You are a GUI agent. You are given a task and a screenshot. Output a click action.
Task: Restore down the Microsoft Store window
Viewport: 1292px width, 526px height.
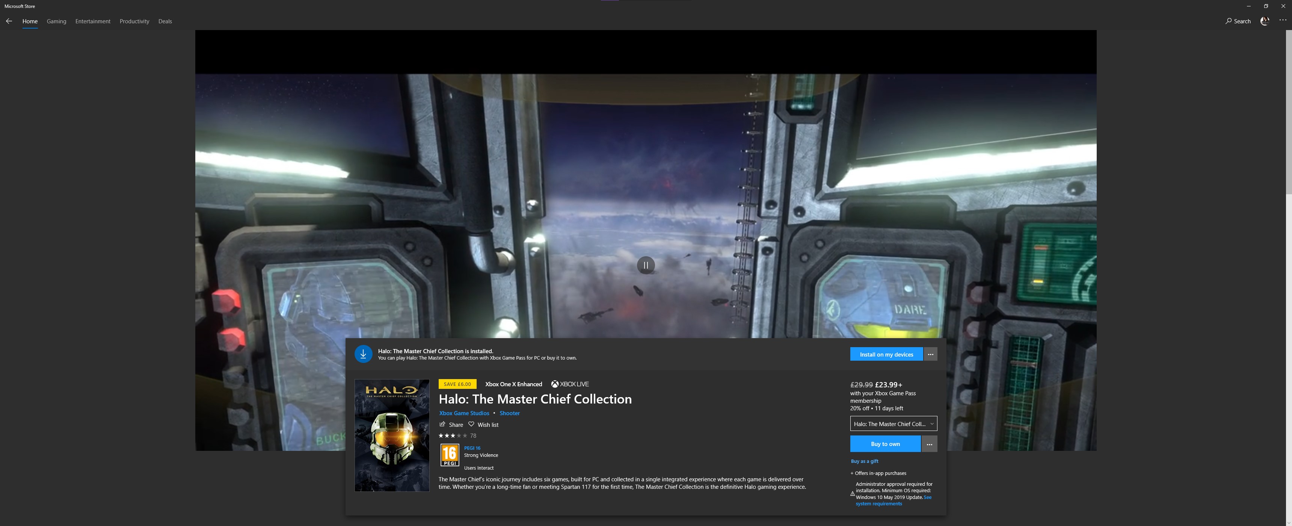tap(1266, 6)
